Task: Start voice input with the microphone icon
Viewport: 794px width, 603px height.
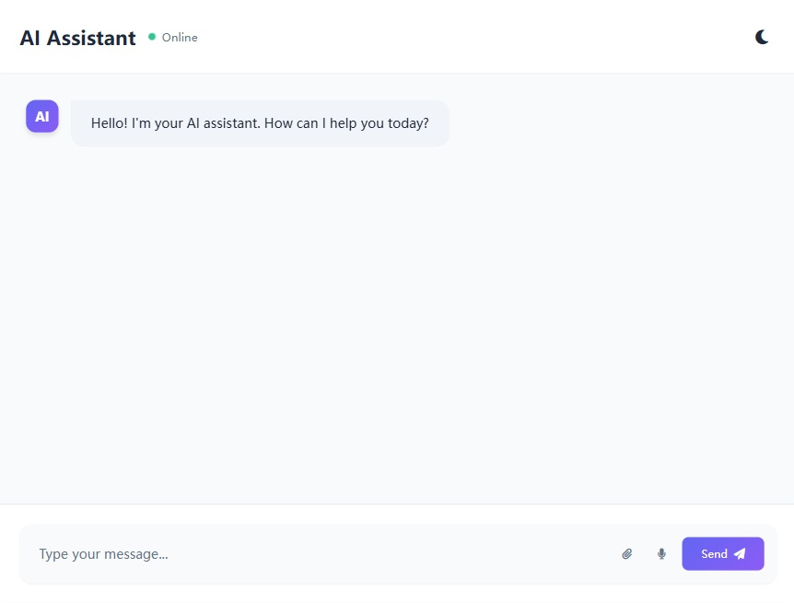Action: pos(661,554)
